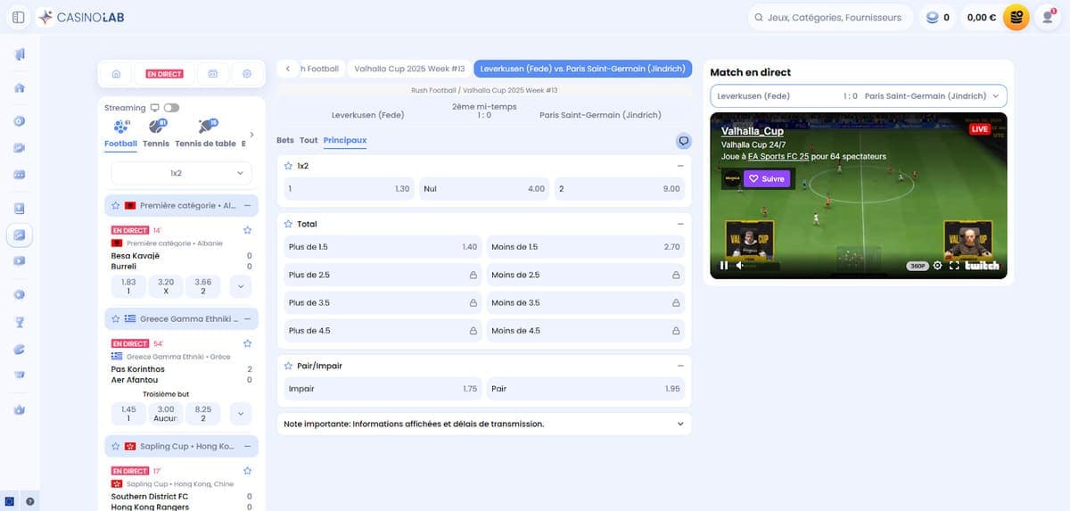Open the crown icon in the far-left sidebar
Viewport: 1070px width, 511px height.
pos(20,409)
